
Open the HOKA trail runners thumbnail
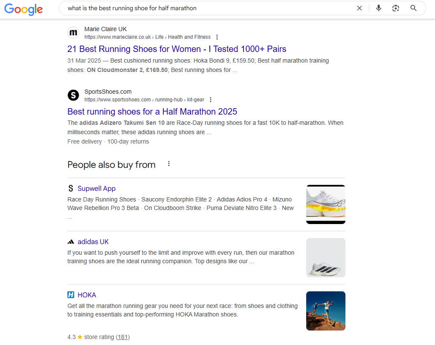click(x=326, y=311)
